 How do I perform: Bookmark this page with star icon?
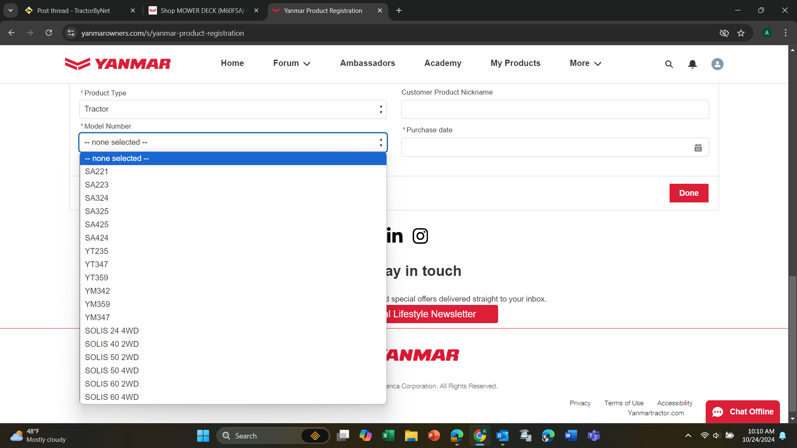741,33
